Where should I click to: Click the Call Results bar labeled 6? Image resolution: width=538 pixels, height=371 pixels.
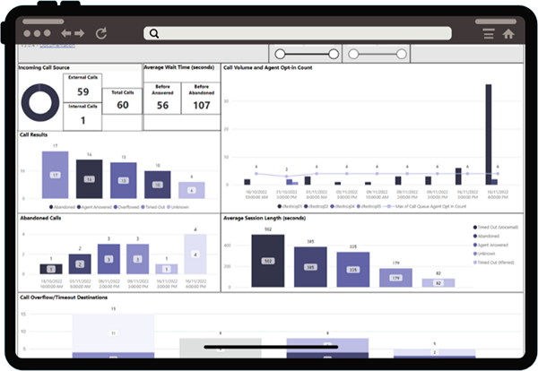coord(192,190)
